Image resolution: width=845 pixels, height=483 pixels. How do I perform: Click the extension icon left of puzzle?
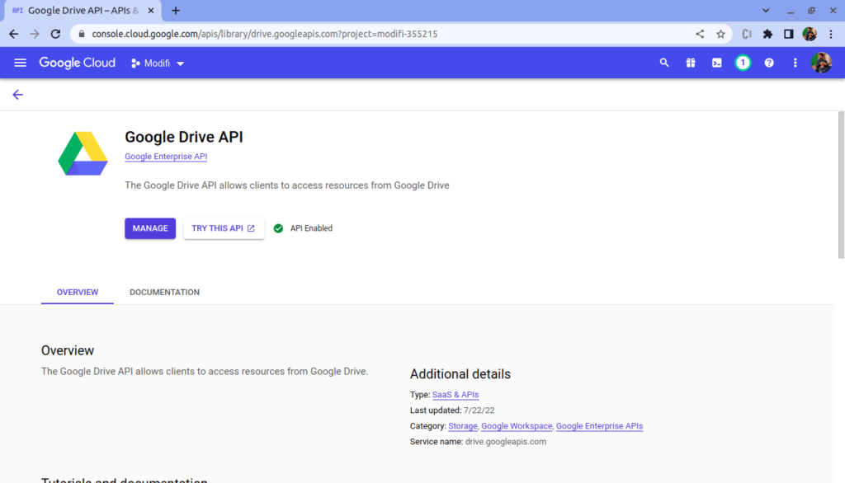tap(746, 34)
